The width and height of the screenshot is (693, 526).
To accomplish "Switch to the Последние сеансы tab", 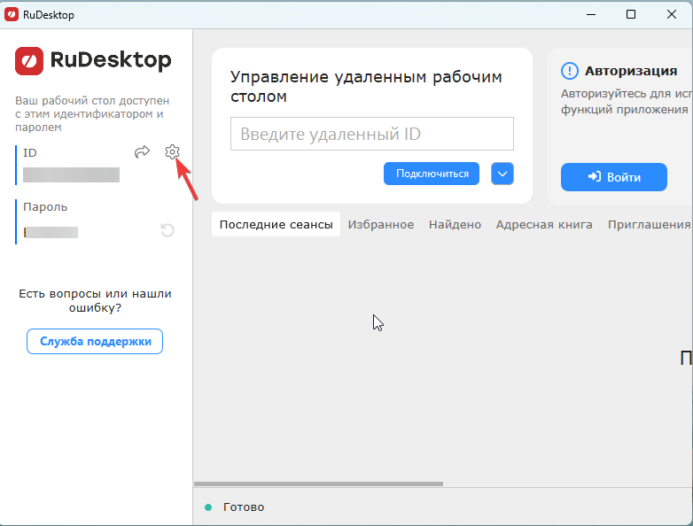I will coord(276,224).
